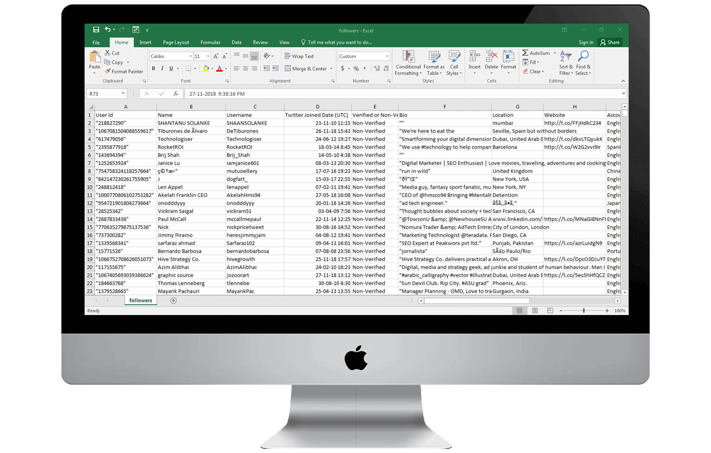
Task: Click the Middle Align icon
Action: pos(245,56)
